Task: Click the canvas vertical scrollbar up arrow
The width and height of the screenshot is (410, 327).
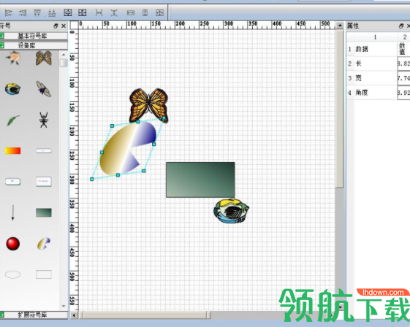Action: coord(340,26)
